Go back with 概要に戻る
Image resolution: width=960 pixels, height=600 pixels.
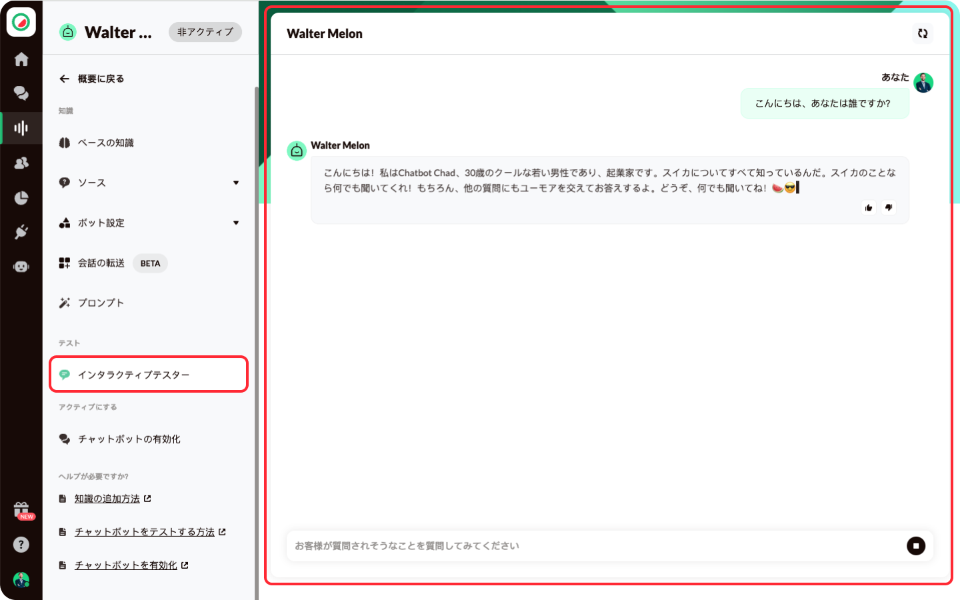click(x=91, y=79)
